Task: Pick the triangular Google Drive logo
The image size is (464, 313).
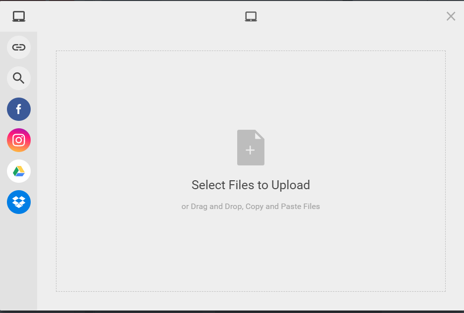Action: point(19,171)
